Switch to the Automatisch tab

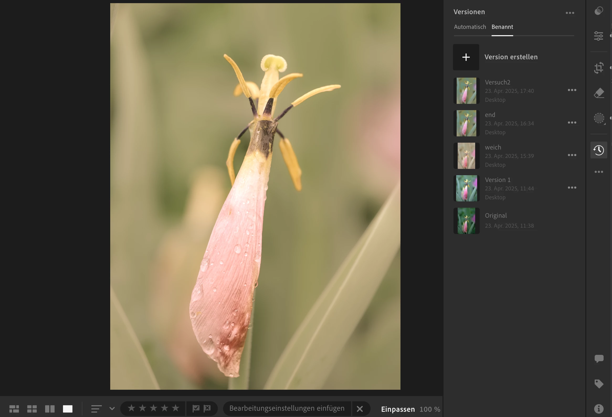pos(470,27)
